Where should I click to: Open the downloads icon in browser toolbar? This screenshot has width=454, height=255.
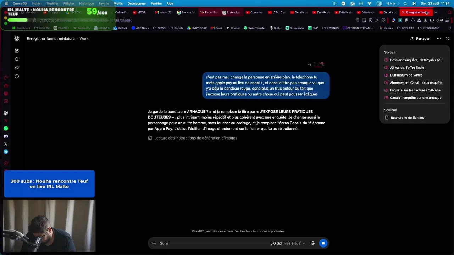point(425,21)
